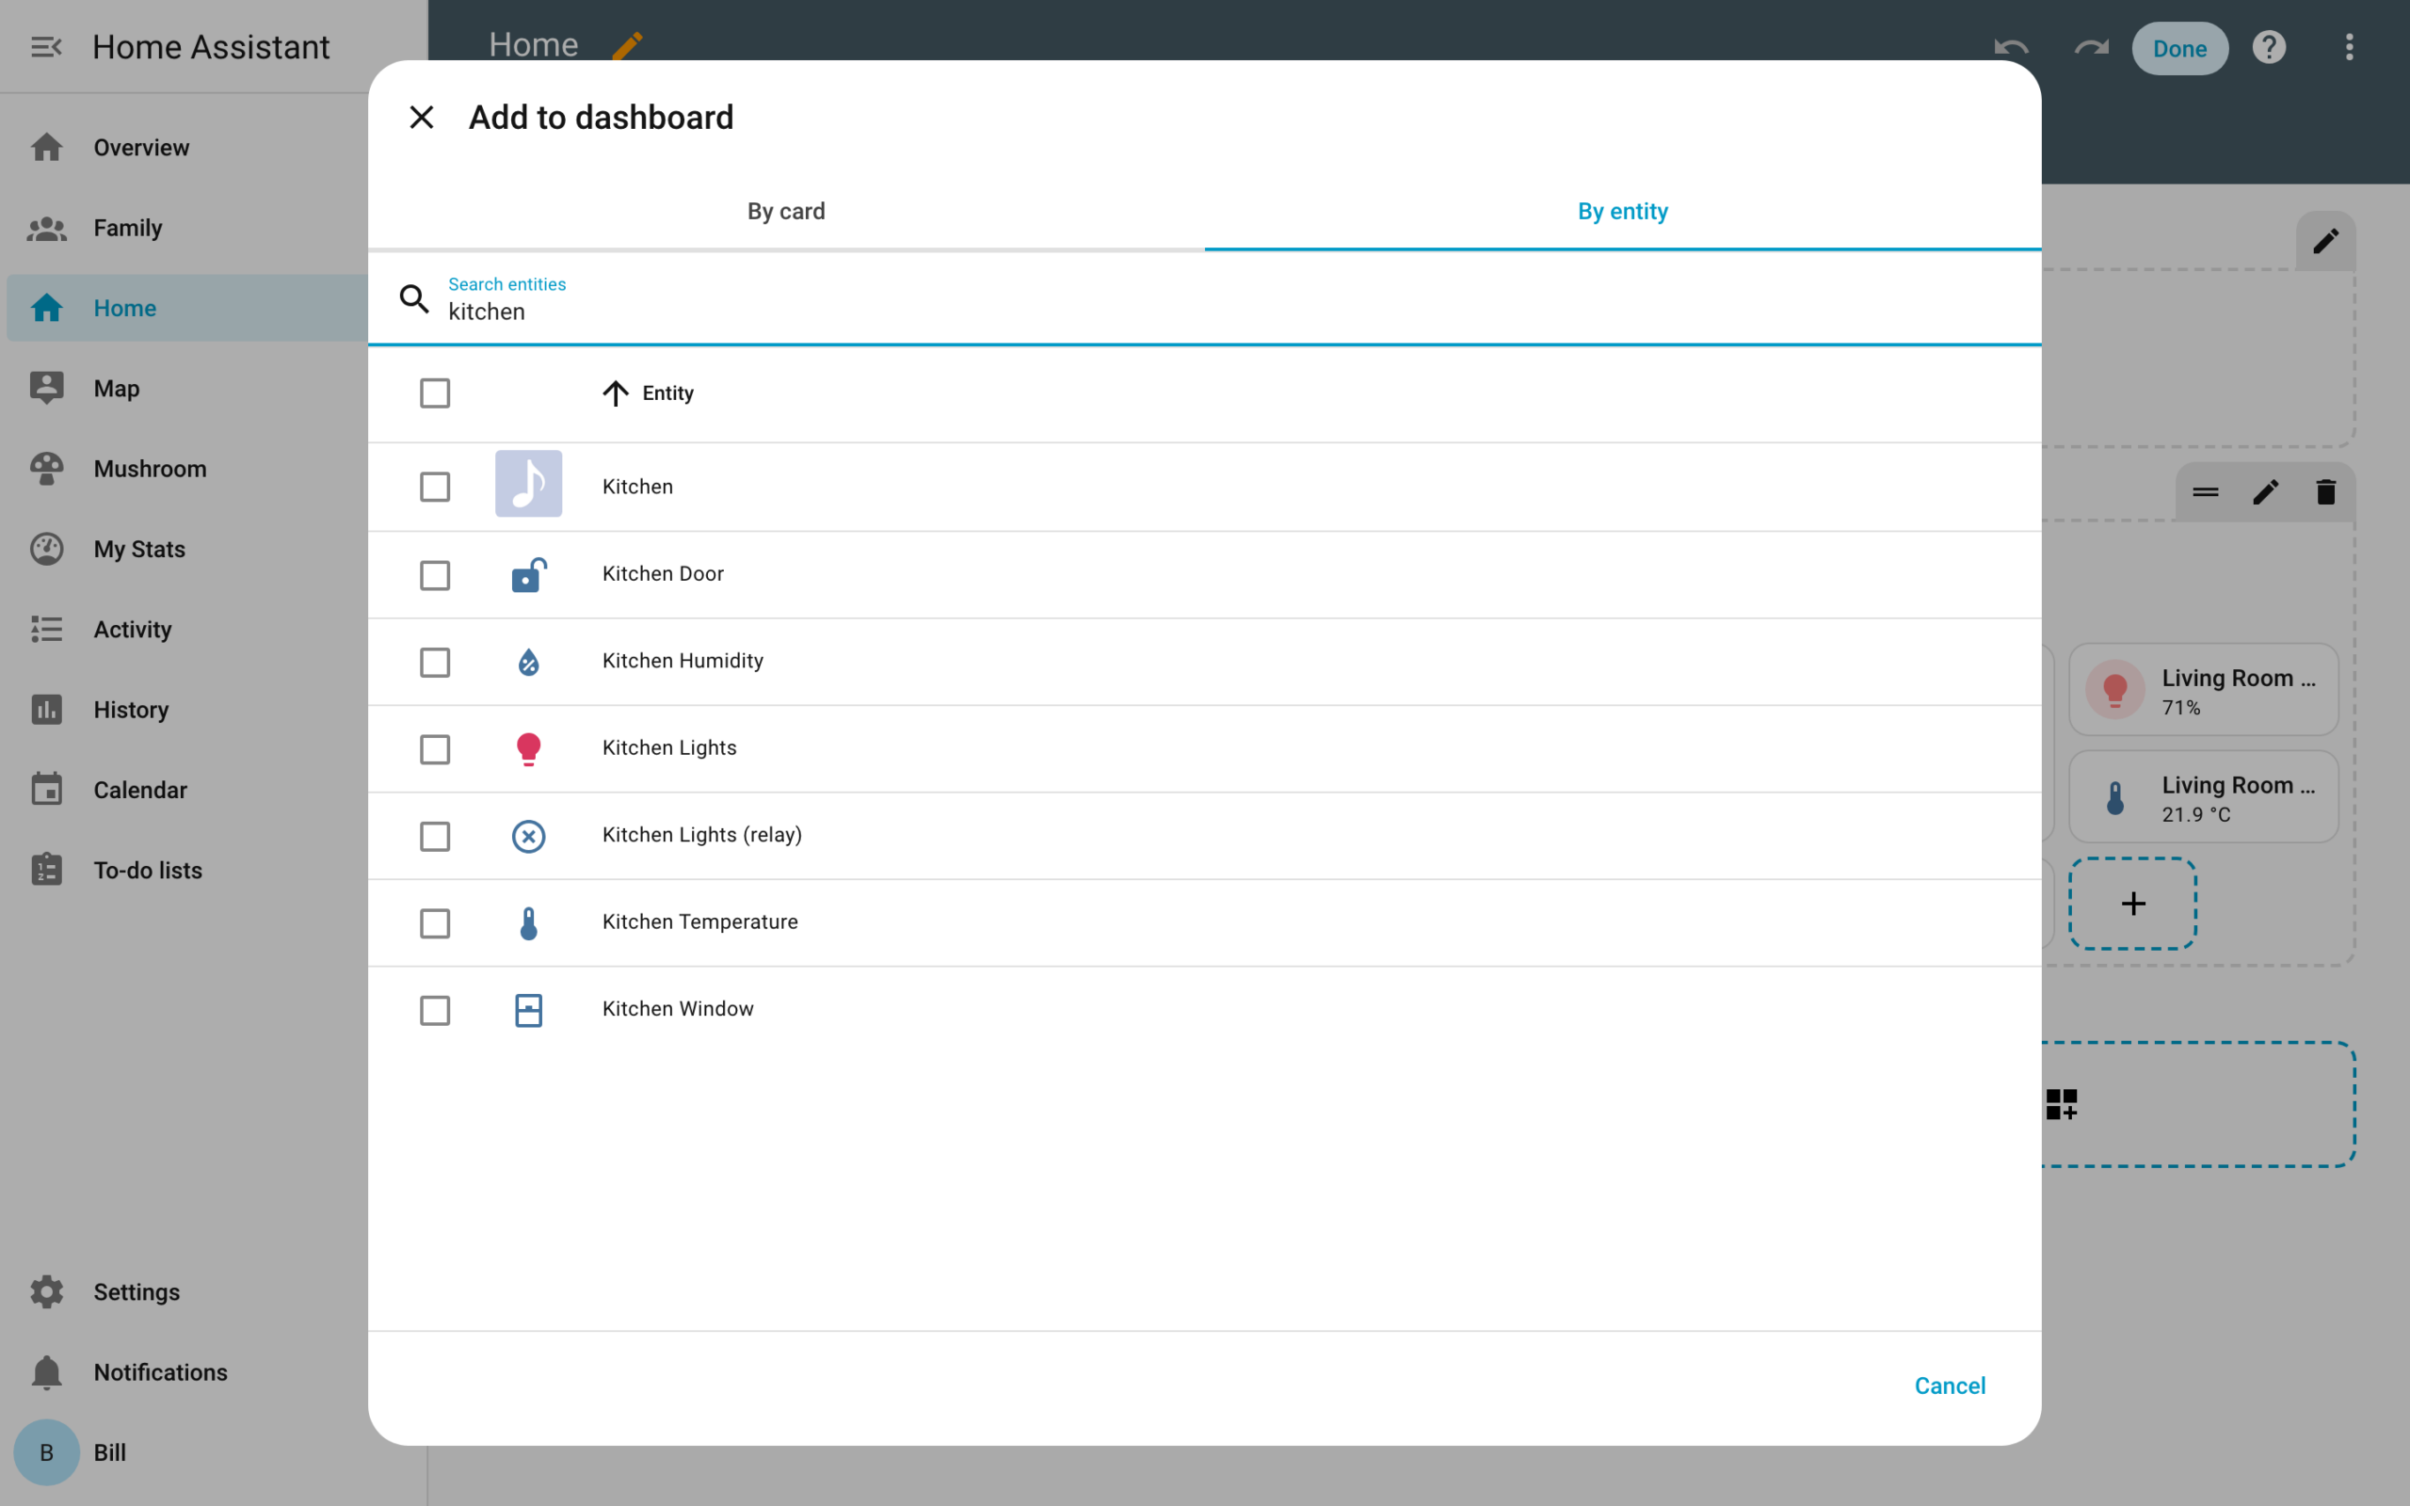2410x1506 pixels.
Task: Check the Kitchen Lights (relay) checkbox
Action: pos(435,836)
